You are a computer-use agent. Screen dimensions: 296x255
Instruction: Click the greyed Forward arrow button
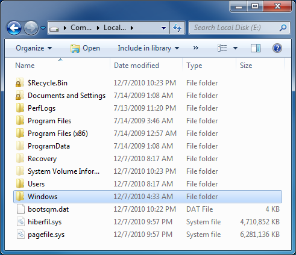tap(31, 28)
